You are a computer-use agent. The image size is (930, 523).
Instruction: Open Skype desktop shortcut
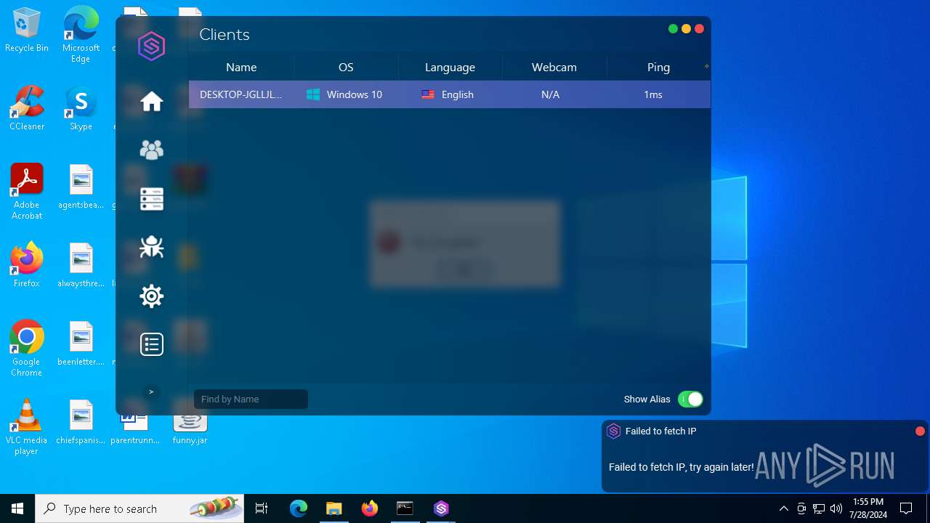[x=81, y=109]
